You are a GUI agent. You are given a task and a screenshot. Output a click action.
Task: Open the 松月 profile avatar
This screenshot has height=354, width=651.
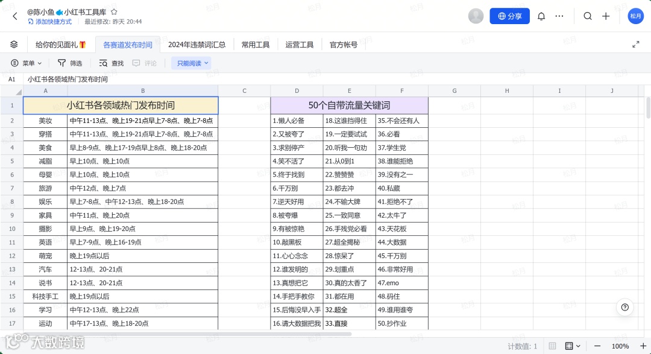tap(636, 16)
